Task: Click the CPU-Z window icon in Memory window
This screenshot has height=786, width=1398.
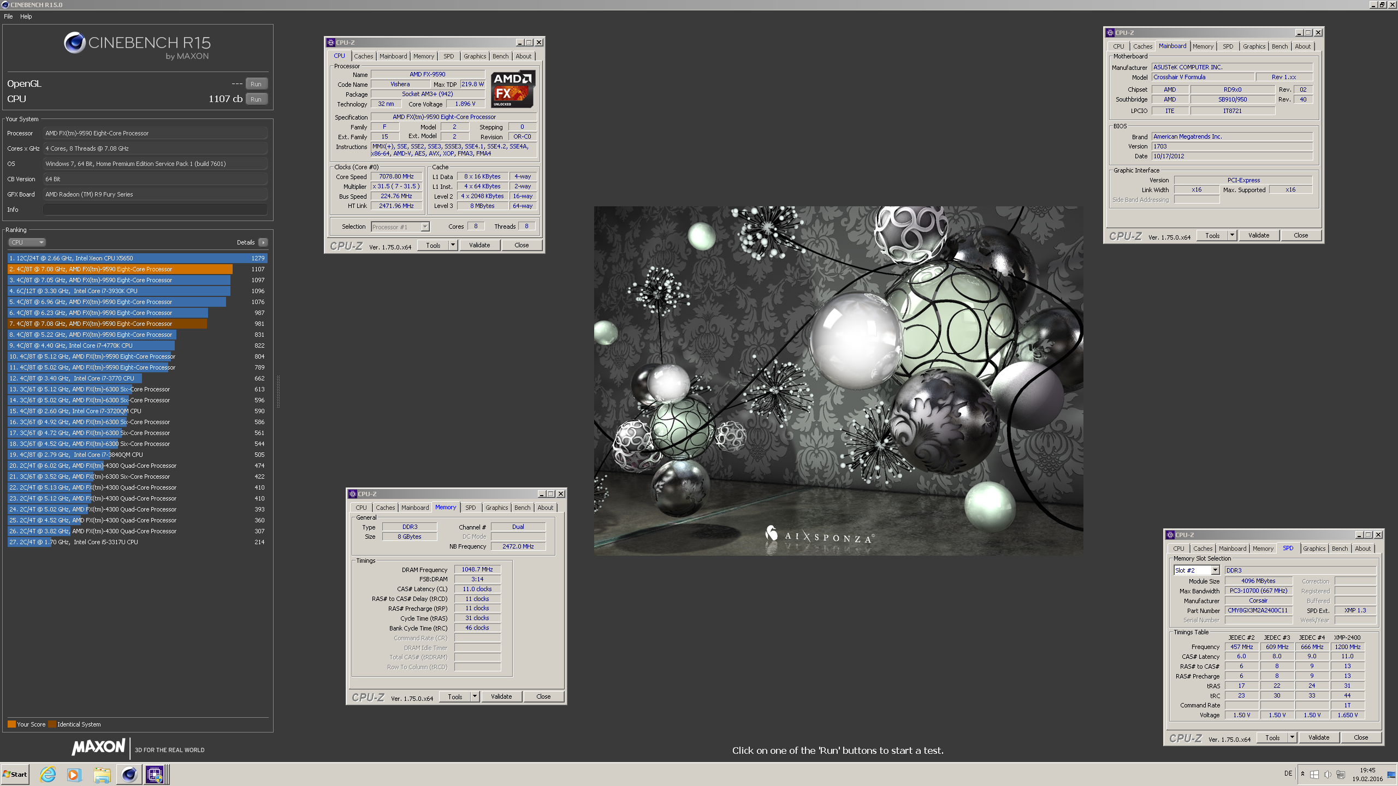Action: point(353,494)
